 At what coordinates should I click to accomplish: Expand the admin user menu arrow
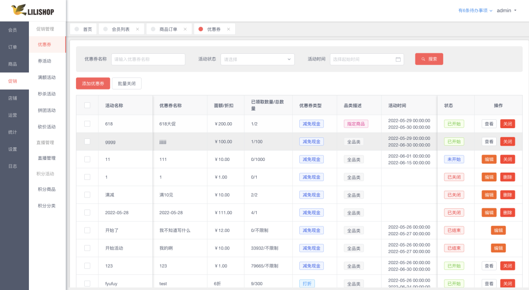pyautogui.click(x=515, y=10)
